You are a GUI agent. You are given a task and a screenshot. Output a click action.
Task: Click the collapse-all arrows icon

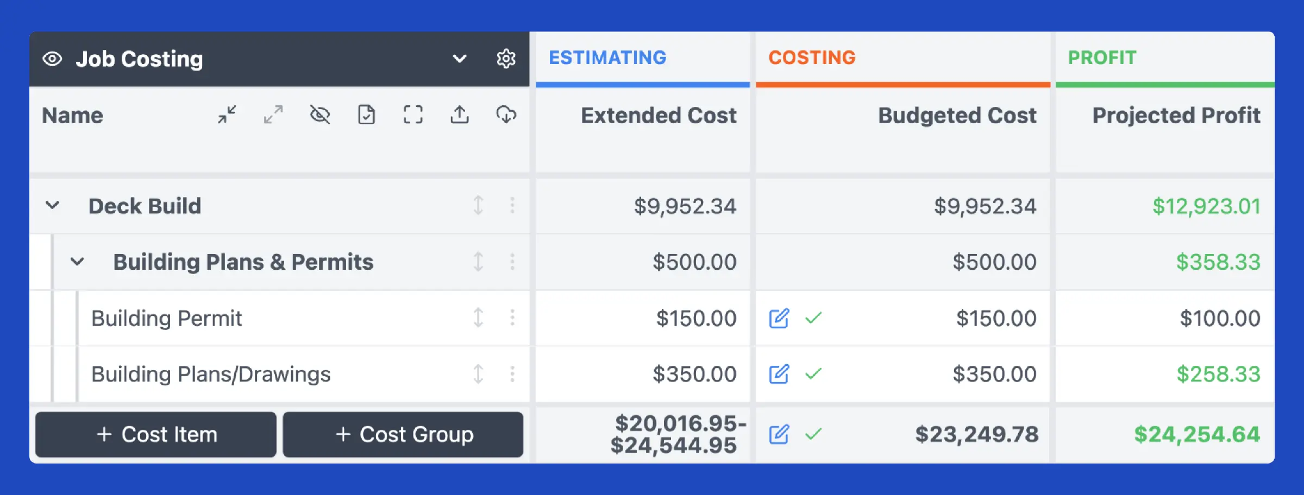click(227, 115)
